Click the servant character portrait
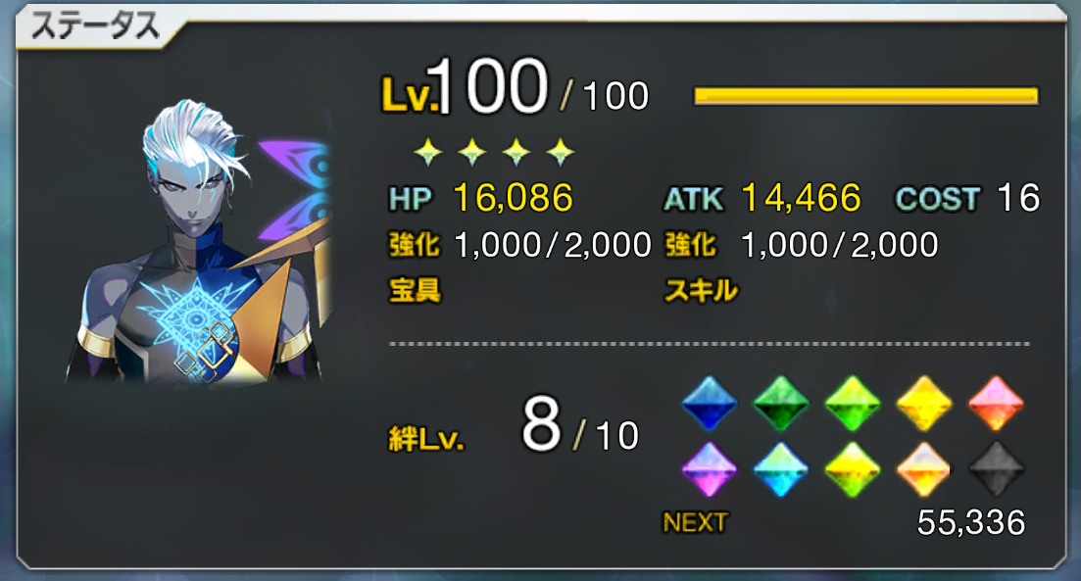This screenshot has width=1081, height=581. [x=200, y=241]
